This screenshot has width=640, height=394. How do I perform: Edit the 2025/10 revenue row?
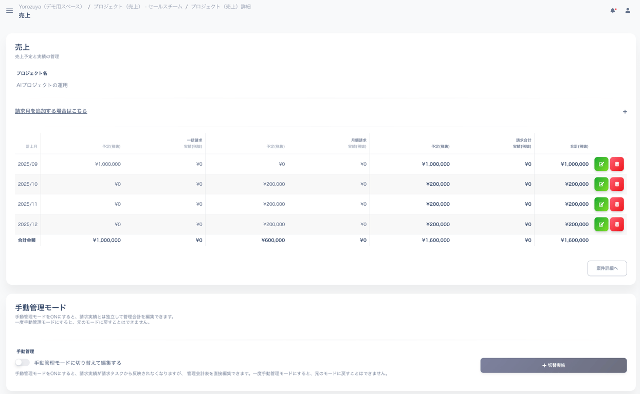[601, 184]
